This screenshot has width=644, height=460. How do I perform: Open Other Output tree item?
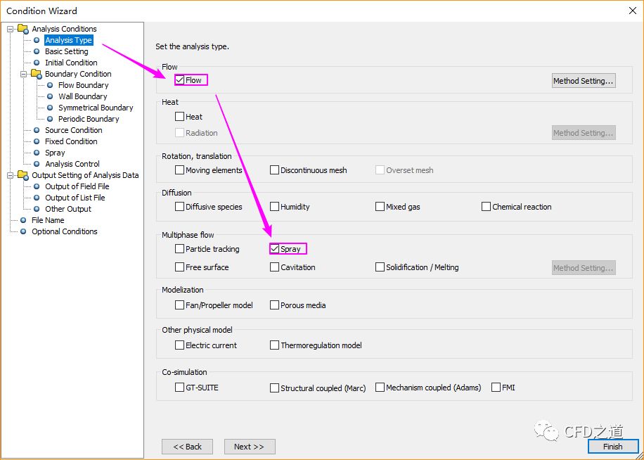[x=68, y=209]
